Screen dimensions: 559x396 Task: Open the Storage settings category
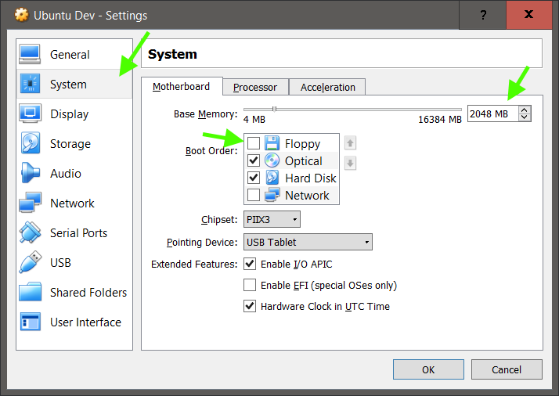click(x=74, y=143)
